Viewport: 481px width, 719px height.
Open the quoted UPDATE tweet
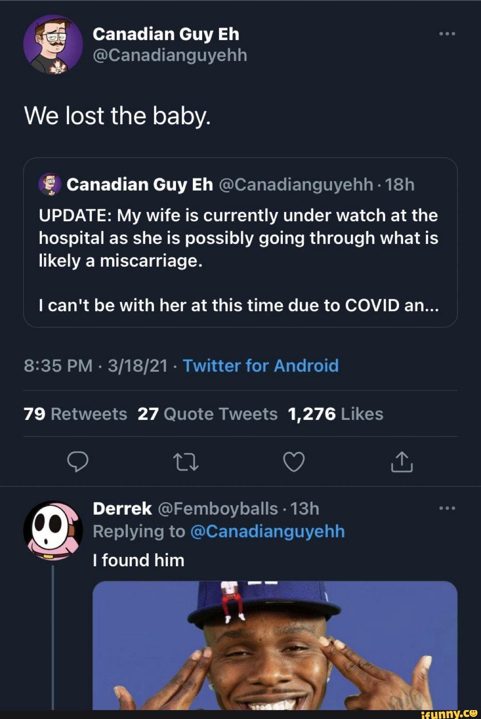240,249
